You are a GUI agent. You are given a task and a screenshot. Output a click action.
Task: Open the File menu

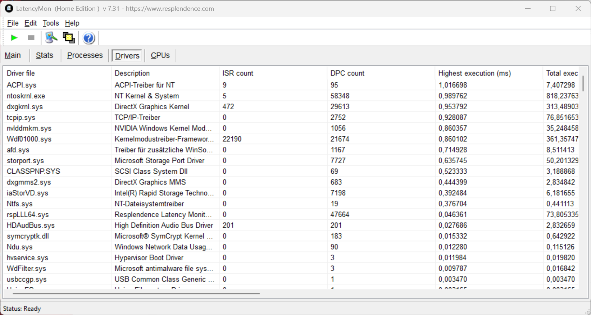13,23
